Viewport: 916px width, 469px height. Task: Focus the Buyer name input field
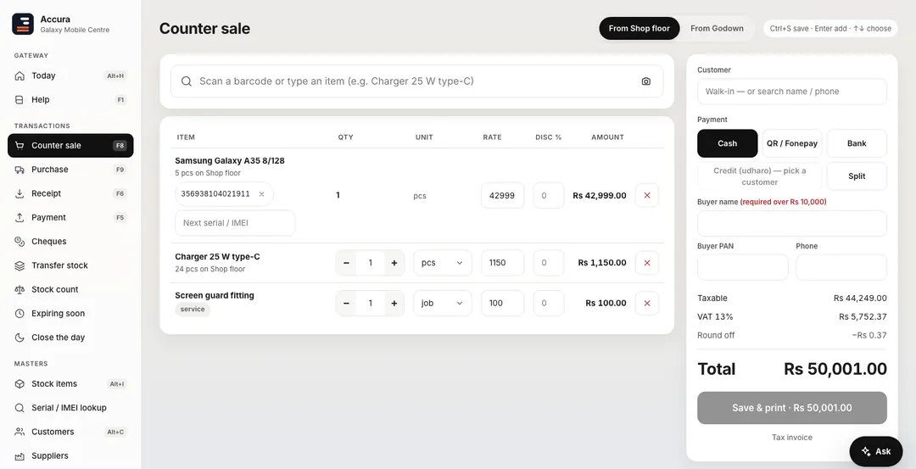791,224
